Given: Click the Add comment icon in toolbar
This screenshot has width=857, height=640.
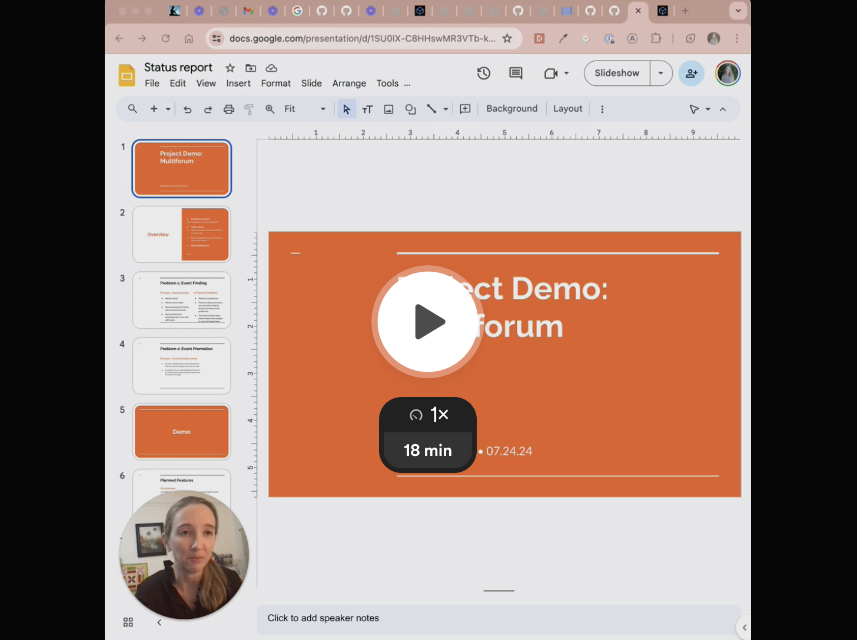Looking at the screenshot, I should point(465,109).
